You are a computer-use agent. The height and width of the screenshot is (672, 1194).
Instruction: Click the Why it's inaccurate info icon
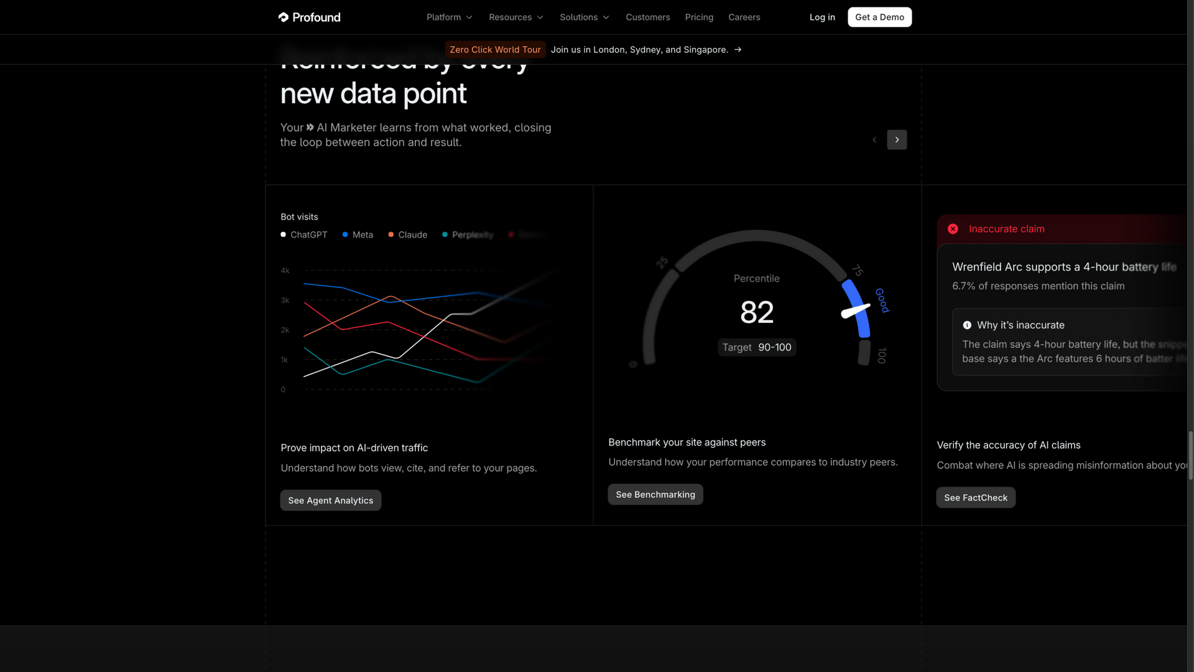tap(967, 325)
